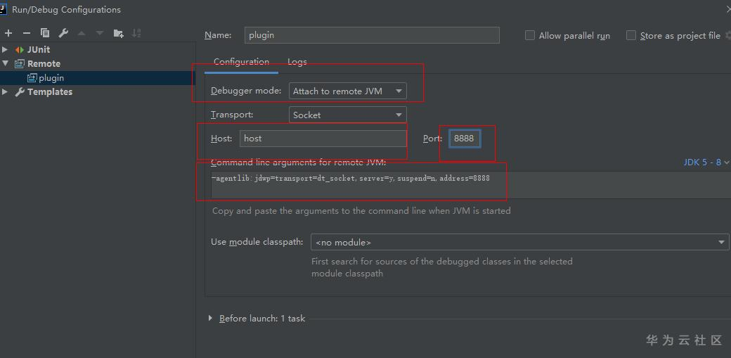Click the Remove Configuration minus icon

tap(27, 33)
